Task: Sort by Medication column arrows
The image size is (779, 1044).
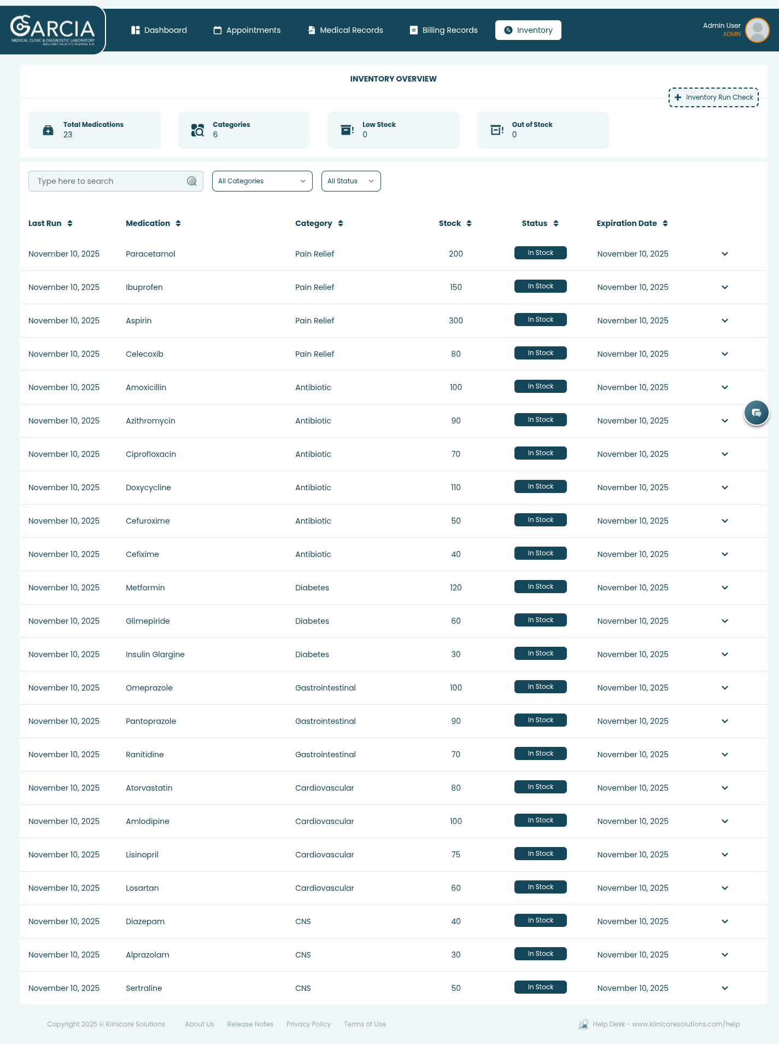Action: pos(178,223)
